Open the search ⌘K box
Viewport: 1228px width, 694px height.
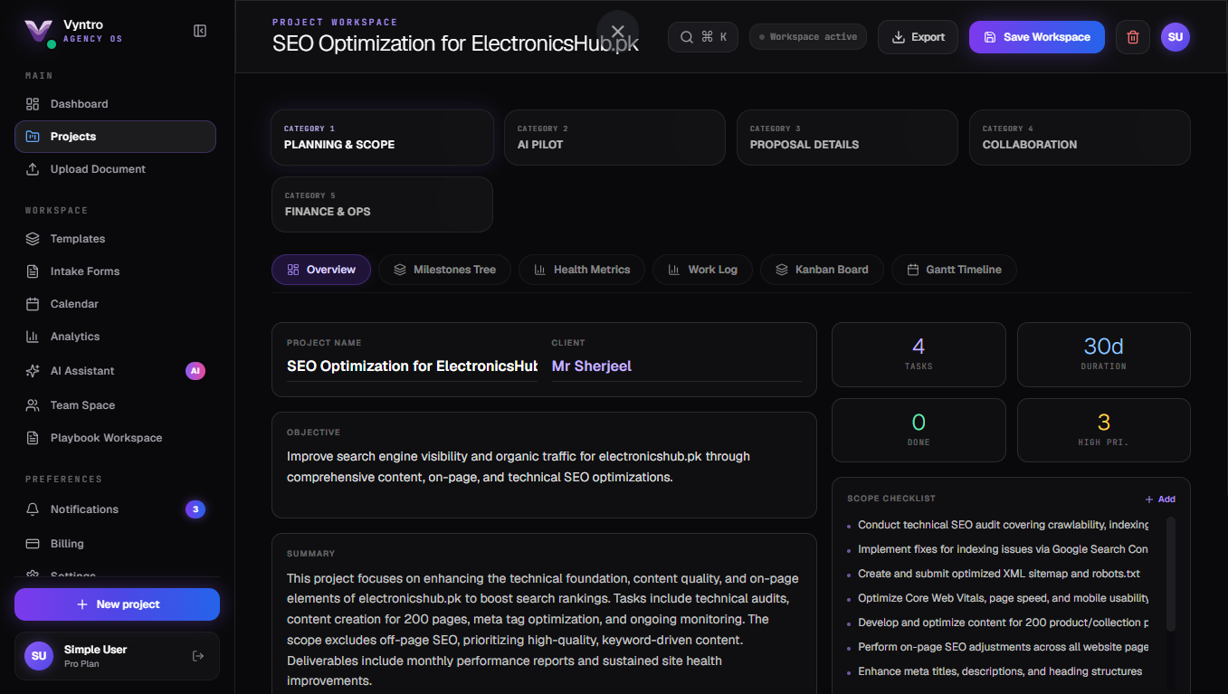[703, 37]
